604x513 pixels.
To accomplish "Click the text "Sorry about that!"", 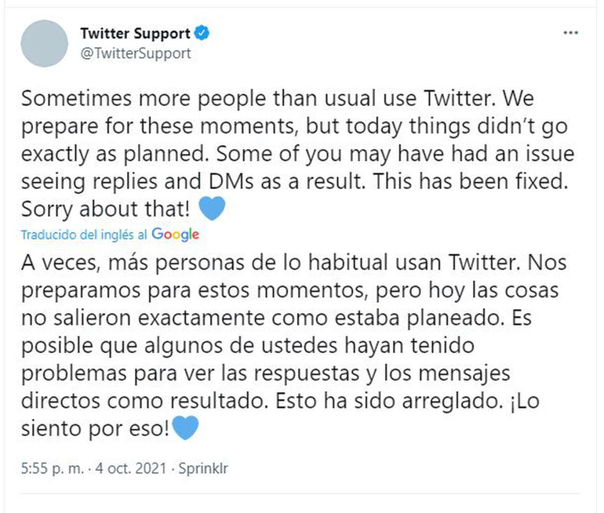I will click(x=102, y=210).
